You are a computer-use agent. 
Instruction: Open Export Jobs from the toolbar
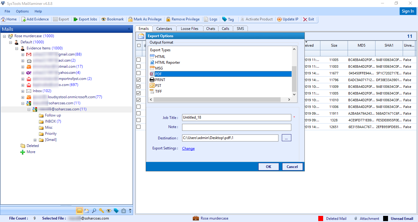pos(85,19)
